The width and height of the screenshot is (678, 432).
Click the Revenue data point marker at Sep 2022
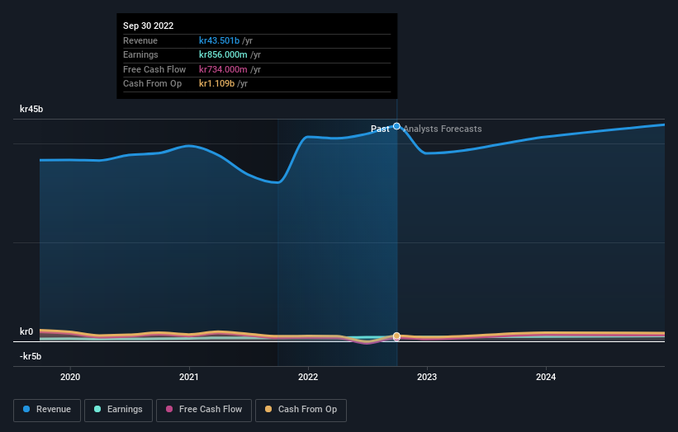tap(396, 126)
